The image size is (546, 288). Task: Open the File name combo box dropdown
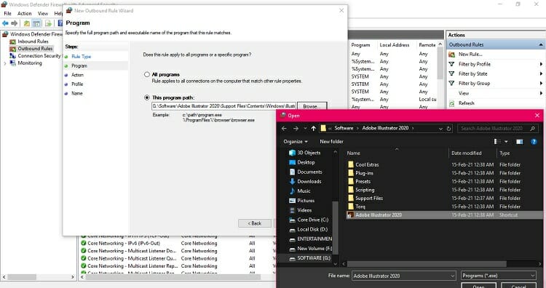452,276
